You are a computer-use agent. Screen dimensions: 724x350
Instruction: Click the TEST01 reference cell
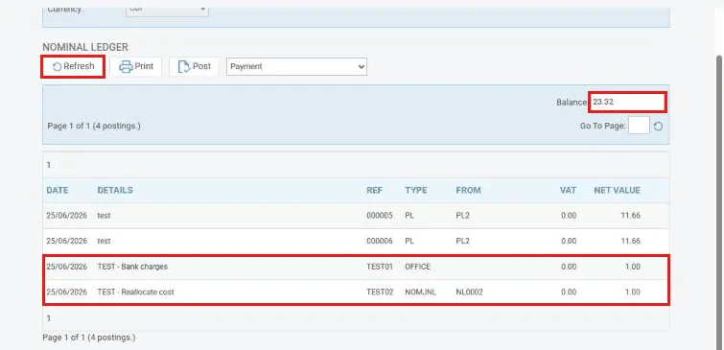pyautogui.click(x=380, y=267)
